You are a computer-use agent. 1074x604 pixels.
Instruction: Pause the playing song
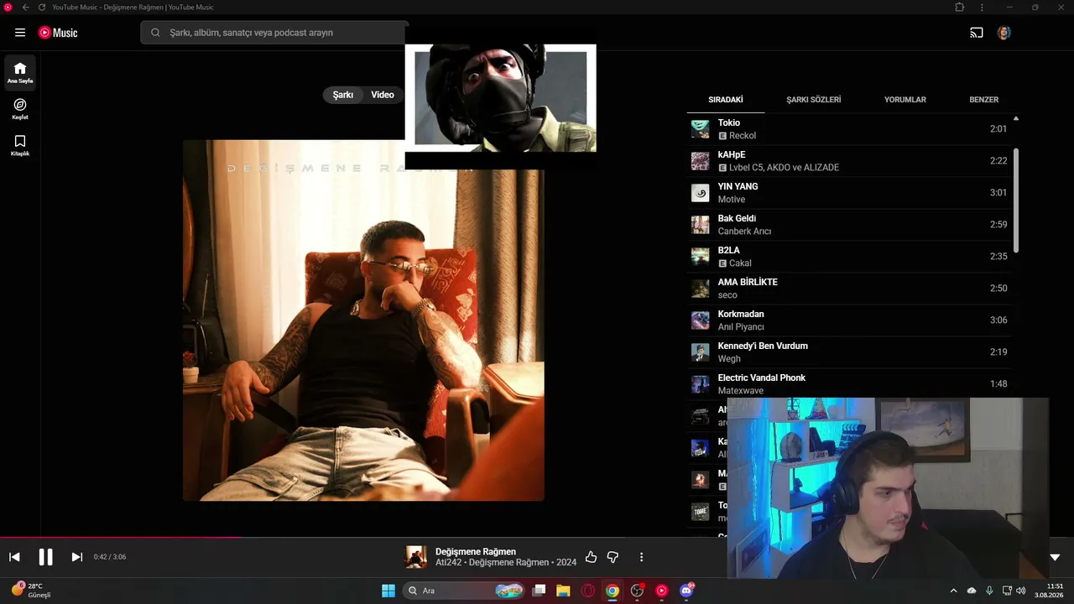click(x=45, y=557)
